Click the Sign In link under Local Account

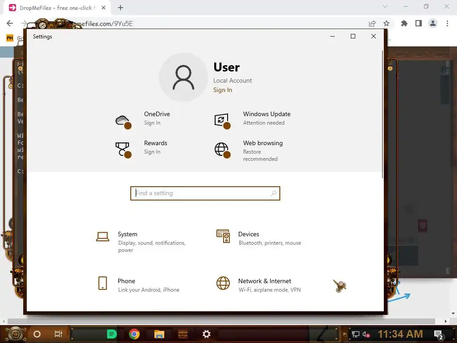[x=223, y=90]
